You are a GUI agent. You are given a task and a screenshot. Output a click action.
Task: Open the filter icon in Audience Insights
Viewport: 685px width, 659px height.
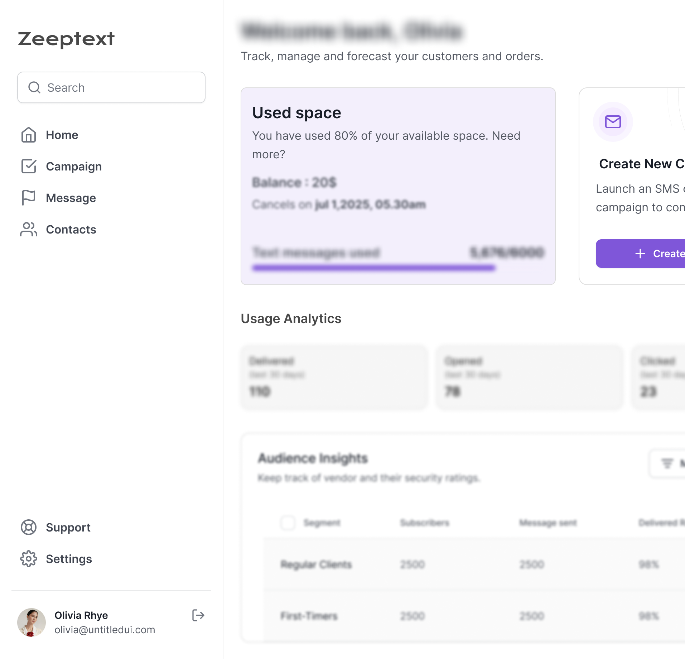666,462
